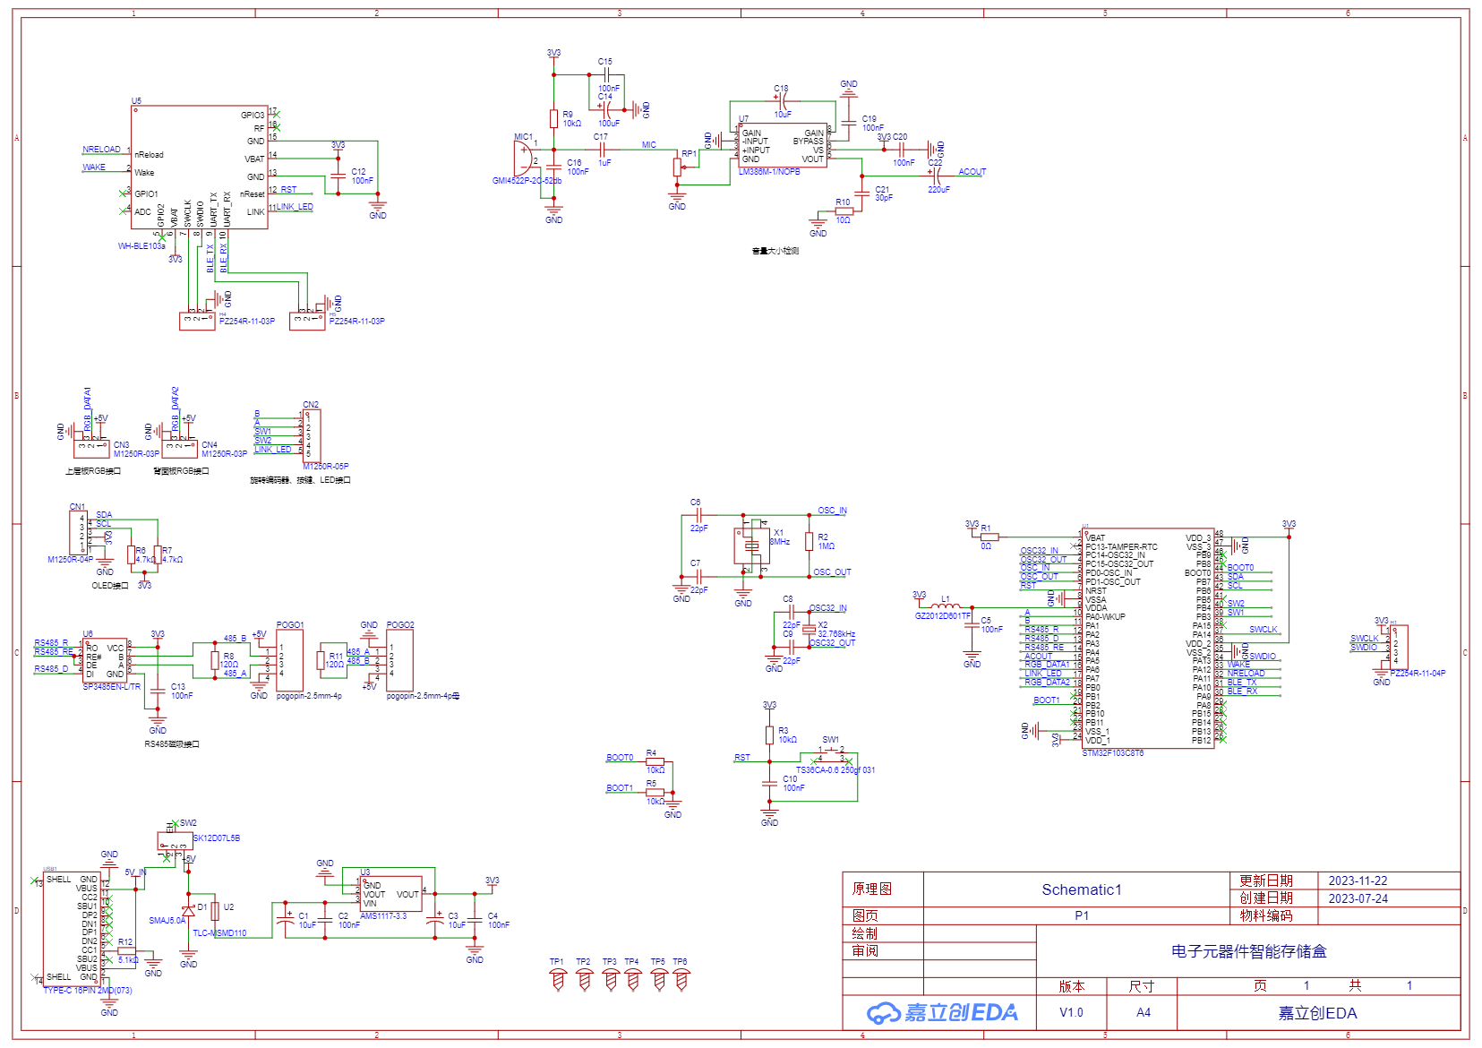Click resistor R2 1MΩ beside crystal

(x=810, y=541)
